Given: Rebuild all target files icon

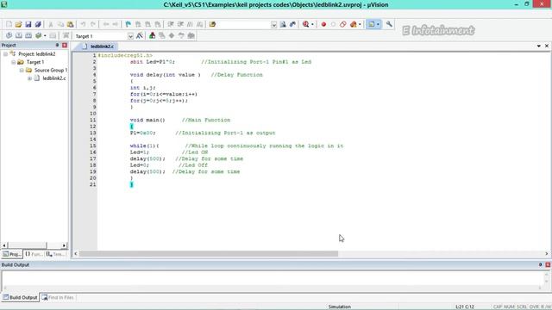Looking at the screenshot, I should tap(28, 35).
